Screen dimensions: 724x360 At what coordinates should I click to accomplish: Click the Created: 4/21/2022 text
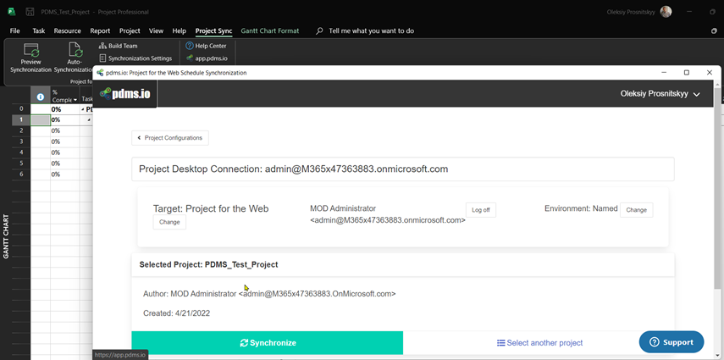(176, 313)
